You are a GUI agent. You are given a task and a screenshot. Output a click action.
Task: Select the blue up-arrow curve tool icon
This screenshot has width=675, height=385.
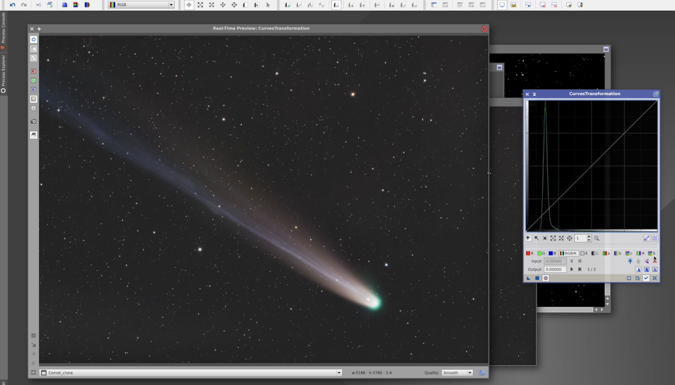click(630, 261)
